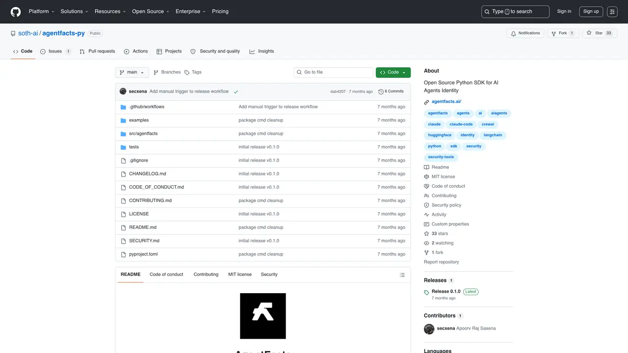Image resolution: width=628 pixels, height=353 pixels.
Task: Fork the repository
Action: pos(563,33)
